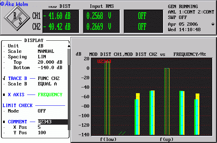Click the GEN RUNNING status text
The width and height of the screenshot is (217, 143).
183,6
